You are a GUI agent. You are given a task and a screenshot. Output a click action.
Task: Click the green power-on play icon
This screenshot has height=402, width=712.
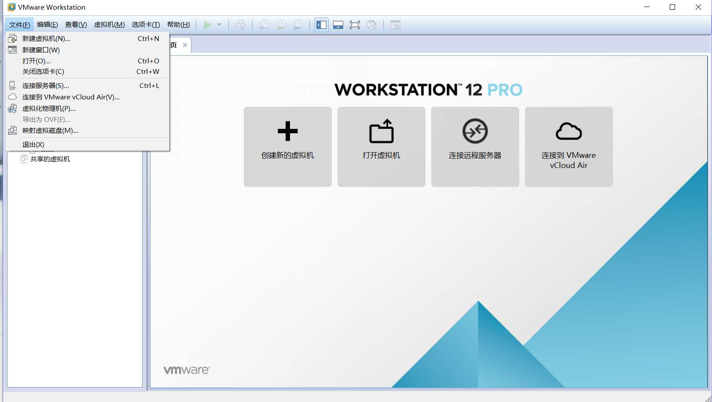coord(207,25)
